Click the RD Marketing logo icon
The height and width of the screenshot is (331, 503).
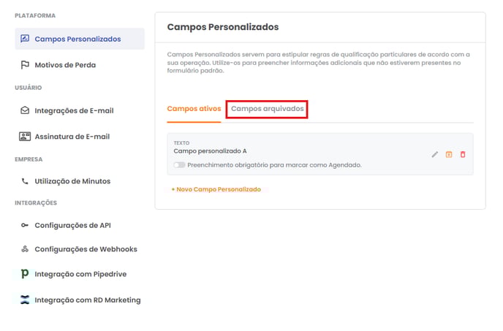click(x=25, y=300)
